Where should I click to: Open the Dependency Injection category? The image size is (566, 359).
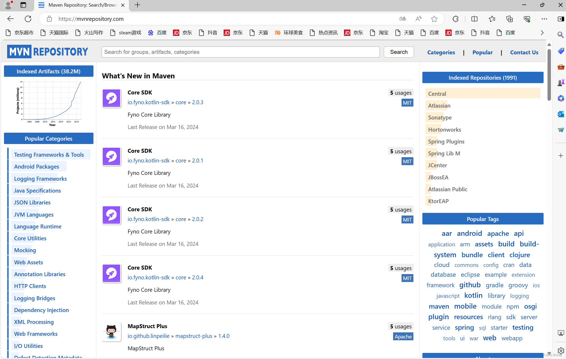(41, 310)
